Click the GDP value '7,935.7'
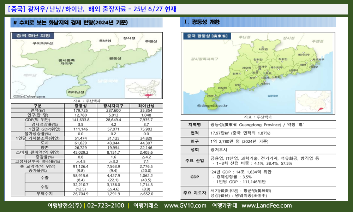Image resolution: width=353 pixels, height=212 pixels. coord(146,120)
